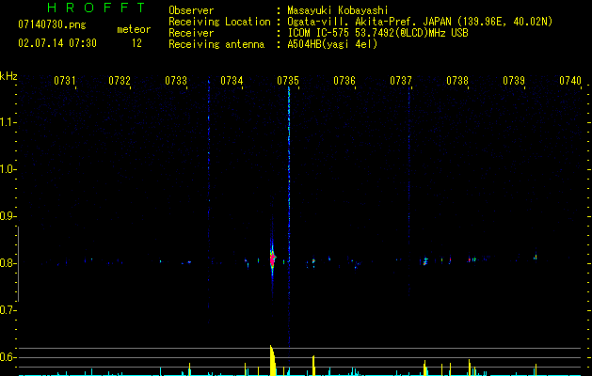
Task: Click the green HROFFT title text
Action: tap(97, 8)
